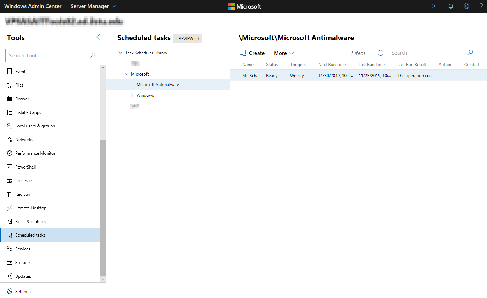Sort by the Author column header

tap(445, 65)
